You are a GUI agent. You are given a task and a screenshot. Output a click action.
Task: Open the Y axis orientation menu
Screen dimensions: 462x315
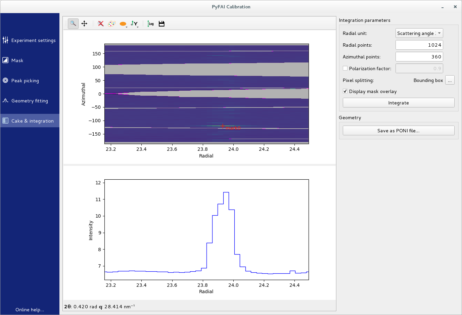(134, 24)
